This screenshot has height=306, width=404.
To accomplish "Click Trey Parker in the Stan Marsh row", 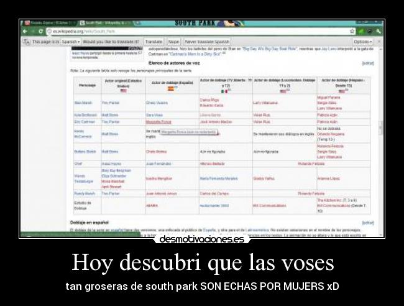I will 111,103.
